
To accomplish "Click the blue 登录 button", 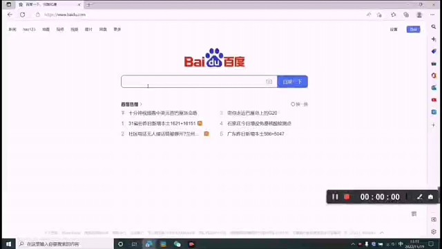I will point(413,29).
